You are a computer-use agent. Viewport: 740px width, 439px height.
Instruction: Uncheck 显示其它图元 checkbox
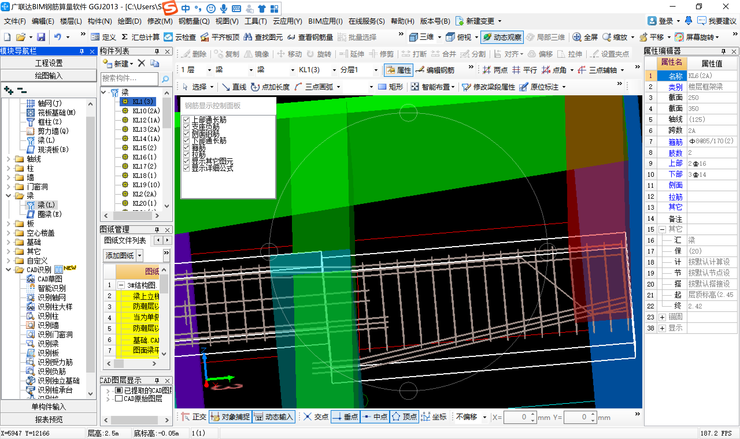point(186,161)
